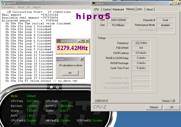Click the 512 MBytes size field
The height and width of the screenshot is (127, 181).
[118, 25]
